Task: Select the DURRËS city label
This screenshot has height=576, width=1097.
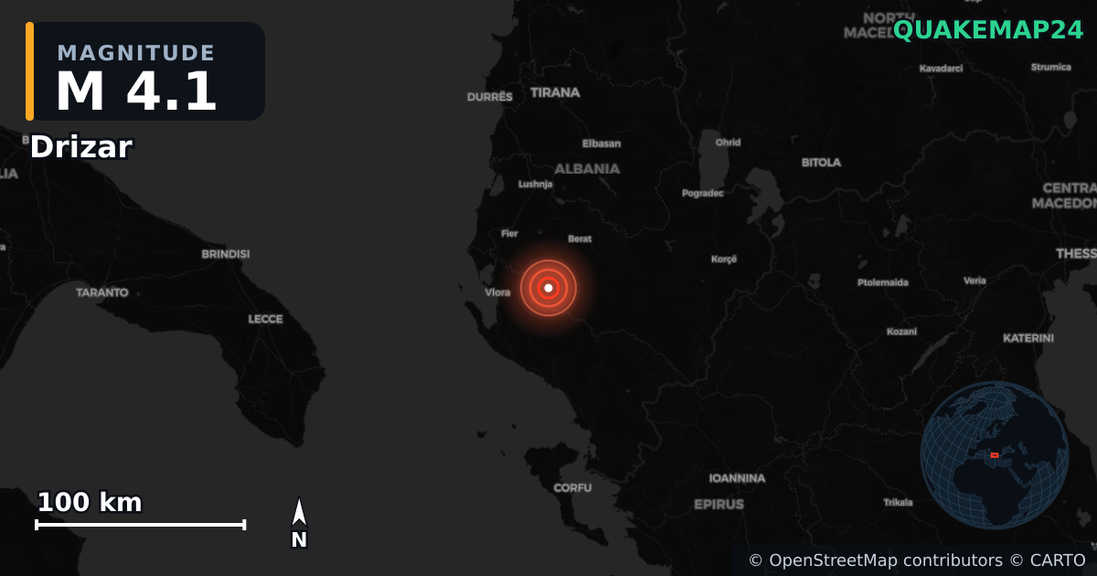Action: (490, 97)
